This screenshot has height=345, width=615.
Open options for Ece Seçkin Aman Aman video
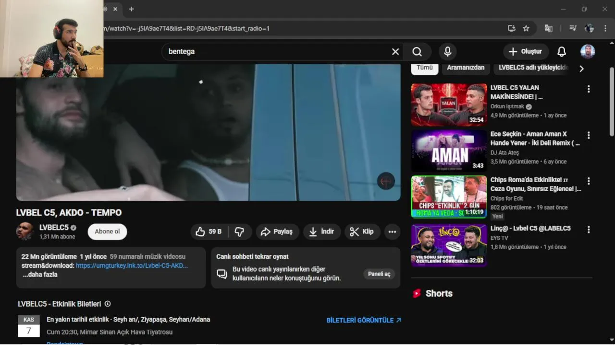(589, 135)
